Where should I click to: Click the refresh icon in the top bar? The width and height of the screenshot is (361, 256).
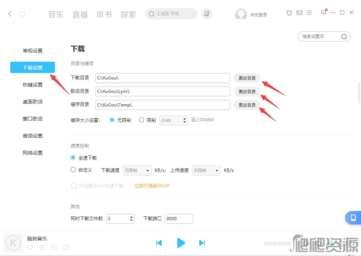[22, 14]
